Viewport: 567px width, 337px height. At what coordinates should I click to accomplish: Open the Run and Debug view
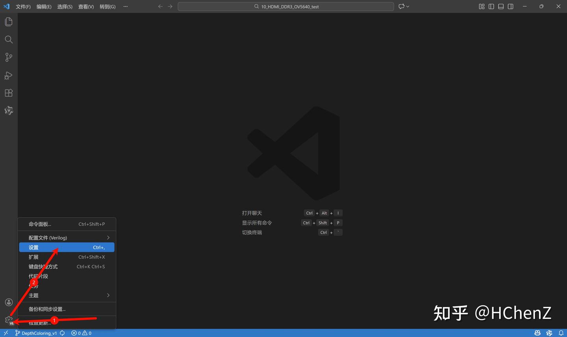pos(9,75)
